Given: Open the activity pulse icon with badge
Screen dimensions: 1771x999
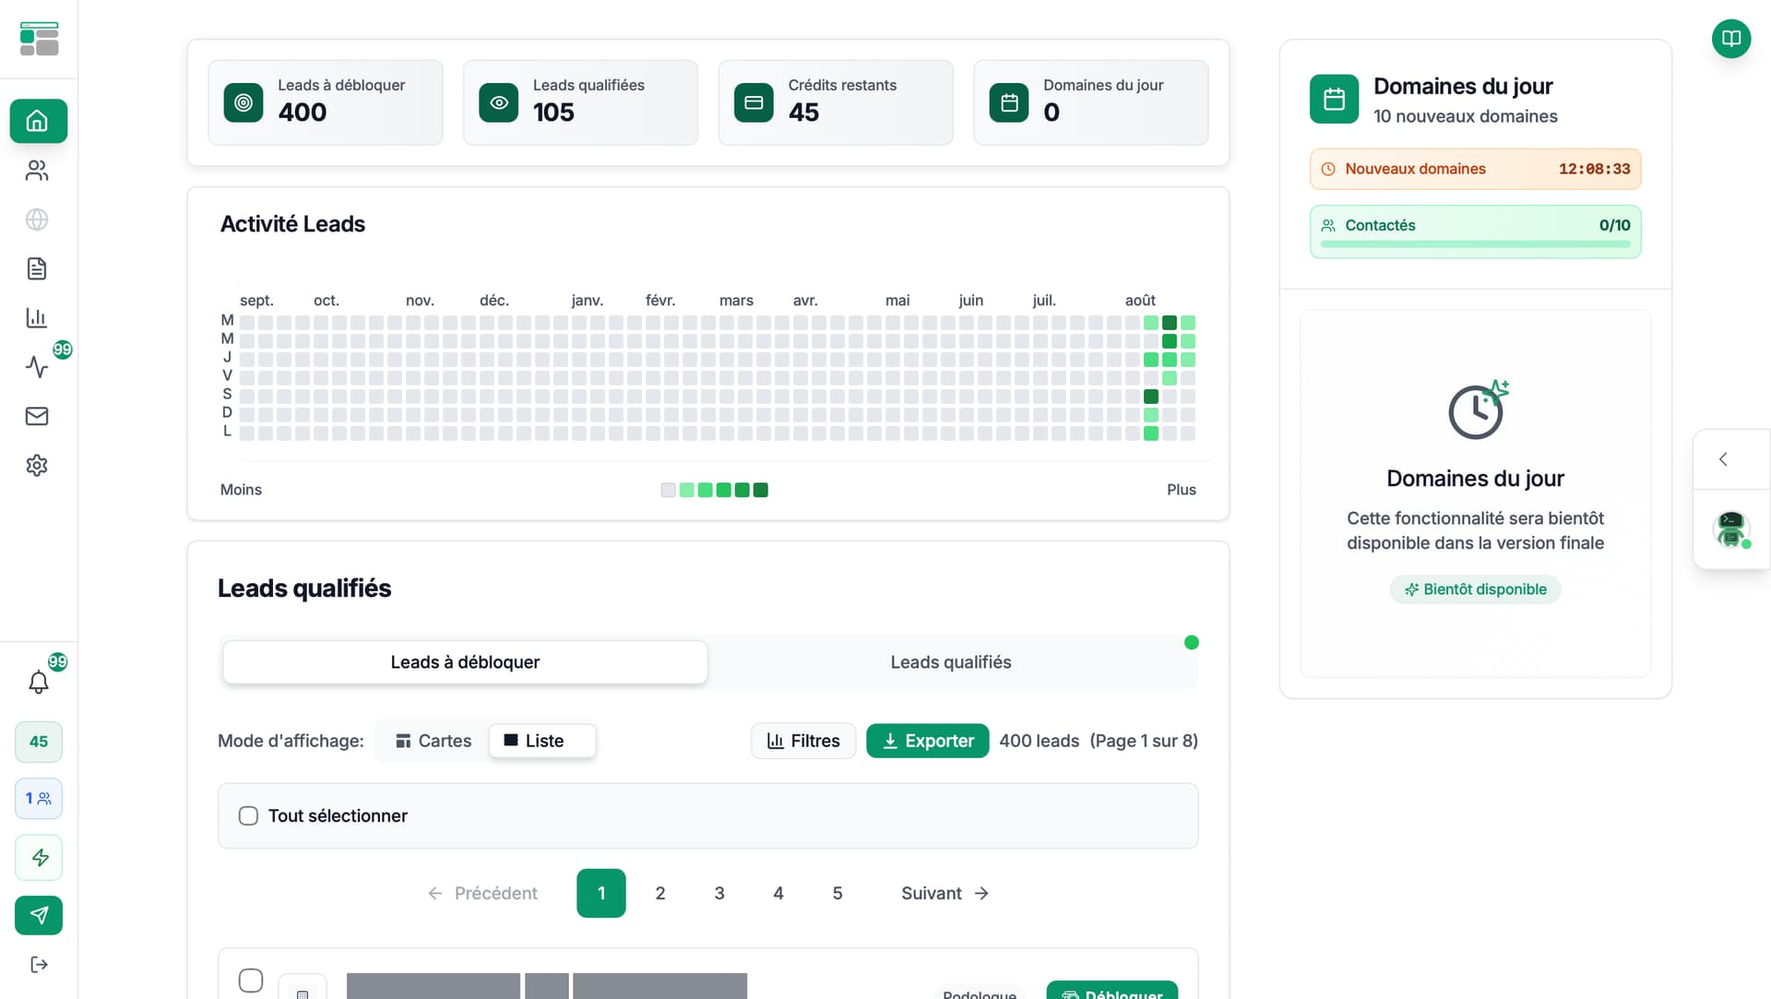Looking at the screenshot, I should tap(37, 367).
